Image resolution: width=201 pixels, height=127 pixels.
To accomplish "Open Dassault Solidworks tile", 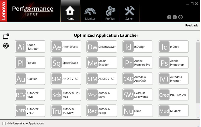I will [x=137, y=95].
